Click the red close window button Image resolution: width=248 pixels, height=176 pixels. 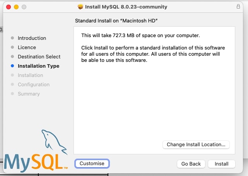tap(9, 7)
